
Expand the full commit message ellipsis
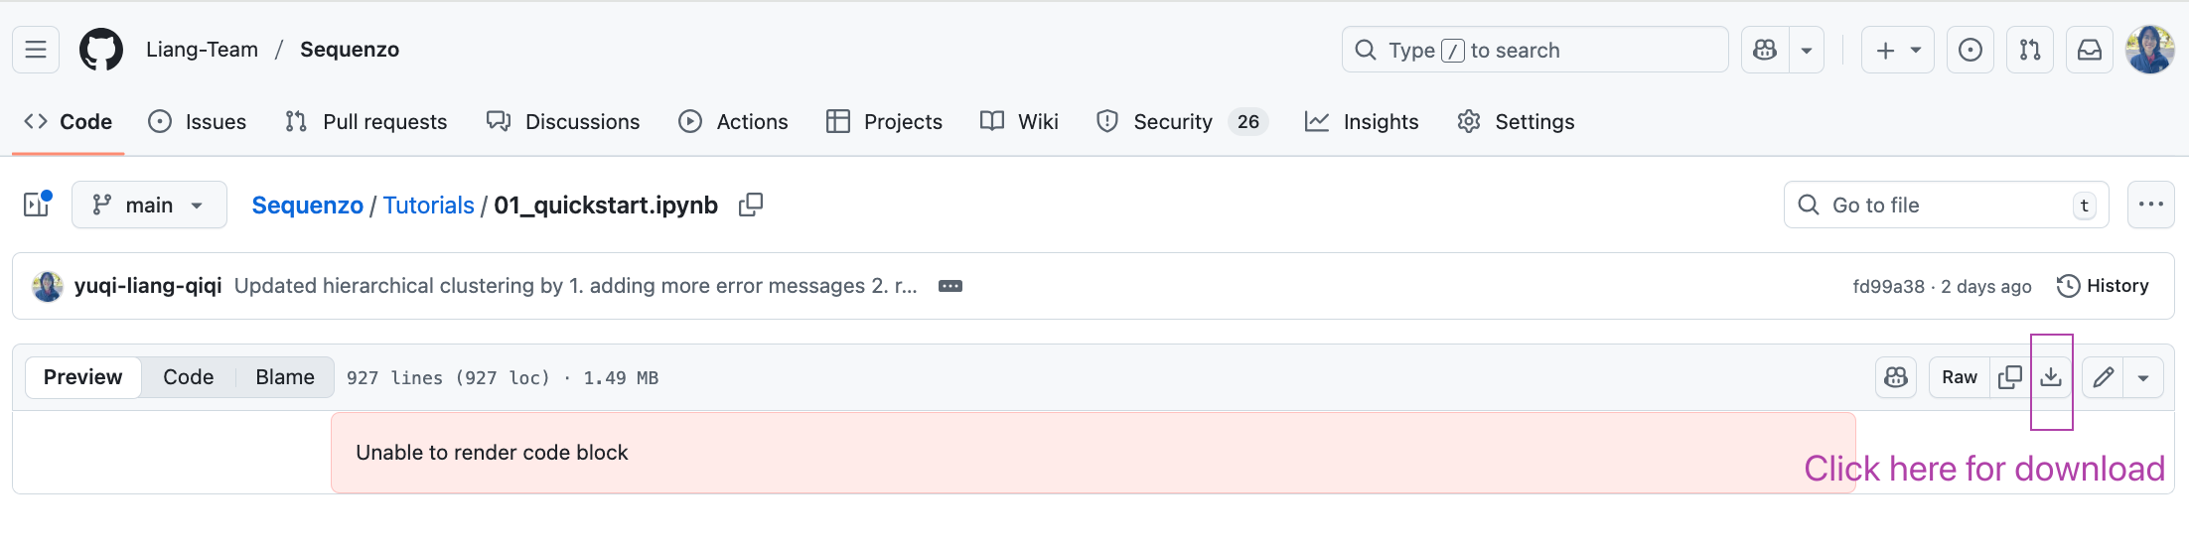950,286
